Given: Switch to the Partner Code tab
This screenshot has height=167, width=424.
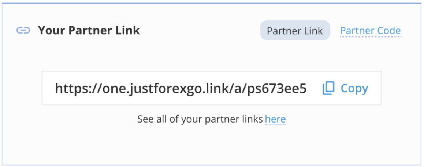Looking at the screenshot, I should (x=371, y=30).
